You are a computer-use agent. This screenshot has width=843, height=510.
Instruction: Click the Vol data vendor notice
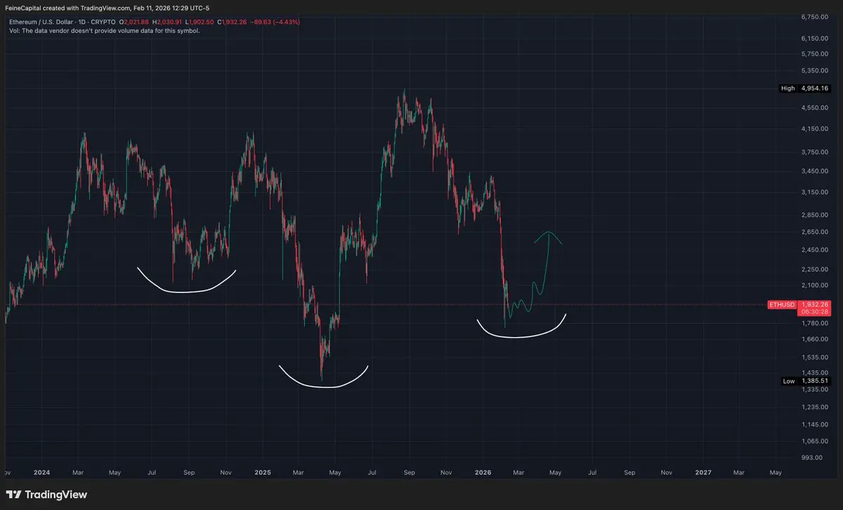click(x=104, y=31)
